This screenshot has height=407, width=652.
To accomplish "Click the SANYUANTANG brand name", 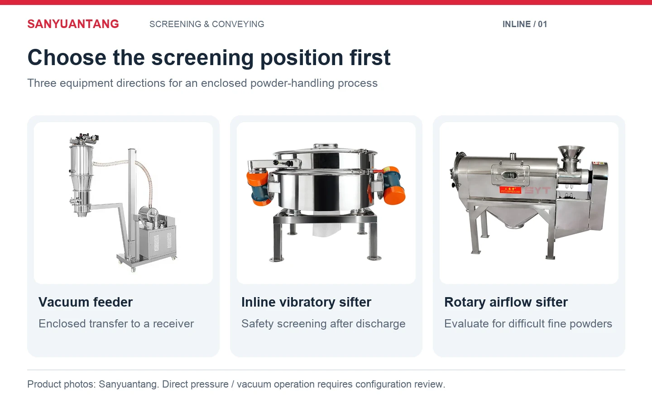I will [x=73, y=24].
